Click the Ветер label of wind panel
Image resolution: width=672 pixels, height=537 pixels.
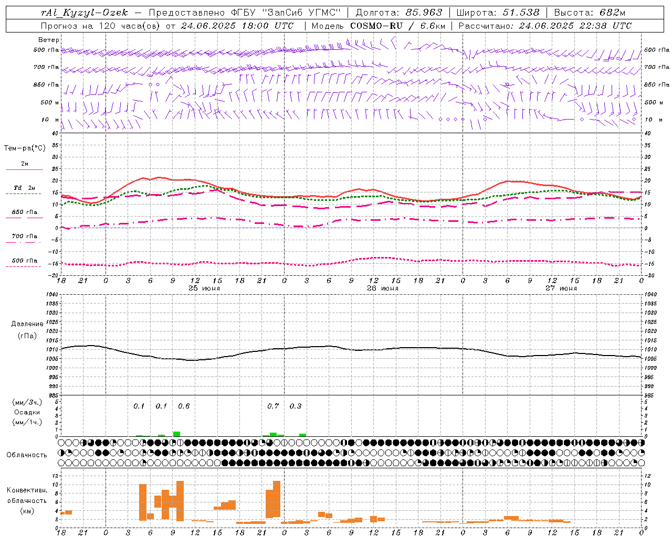click(49, 40)
